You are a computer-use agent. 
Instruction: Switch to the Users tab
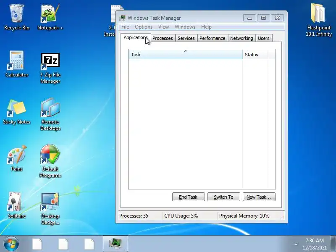(264, 38)
